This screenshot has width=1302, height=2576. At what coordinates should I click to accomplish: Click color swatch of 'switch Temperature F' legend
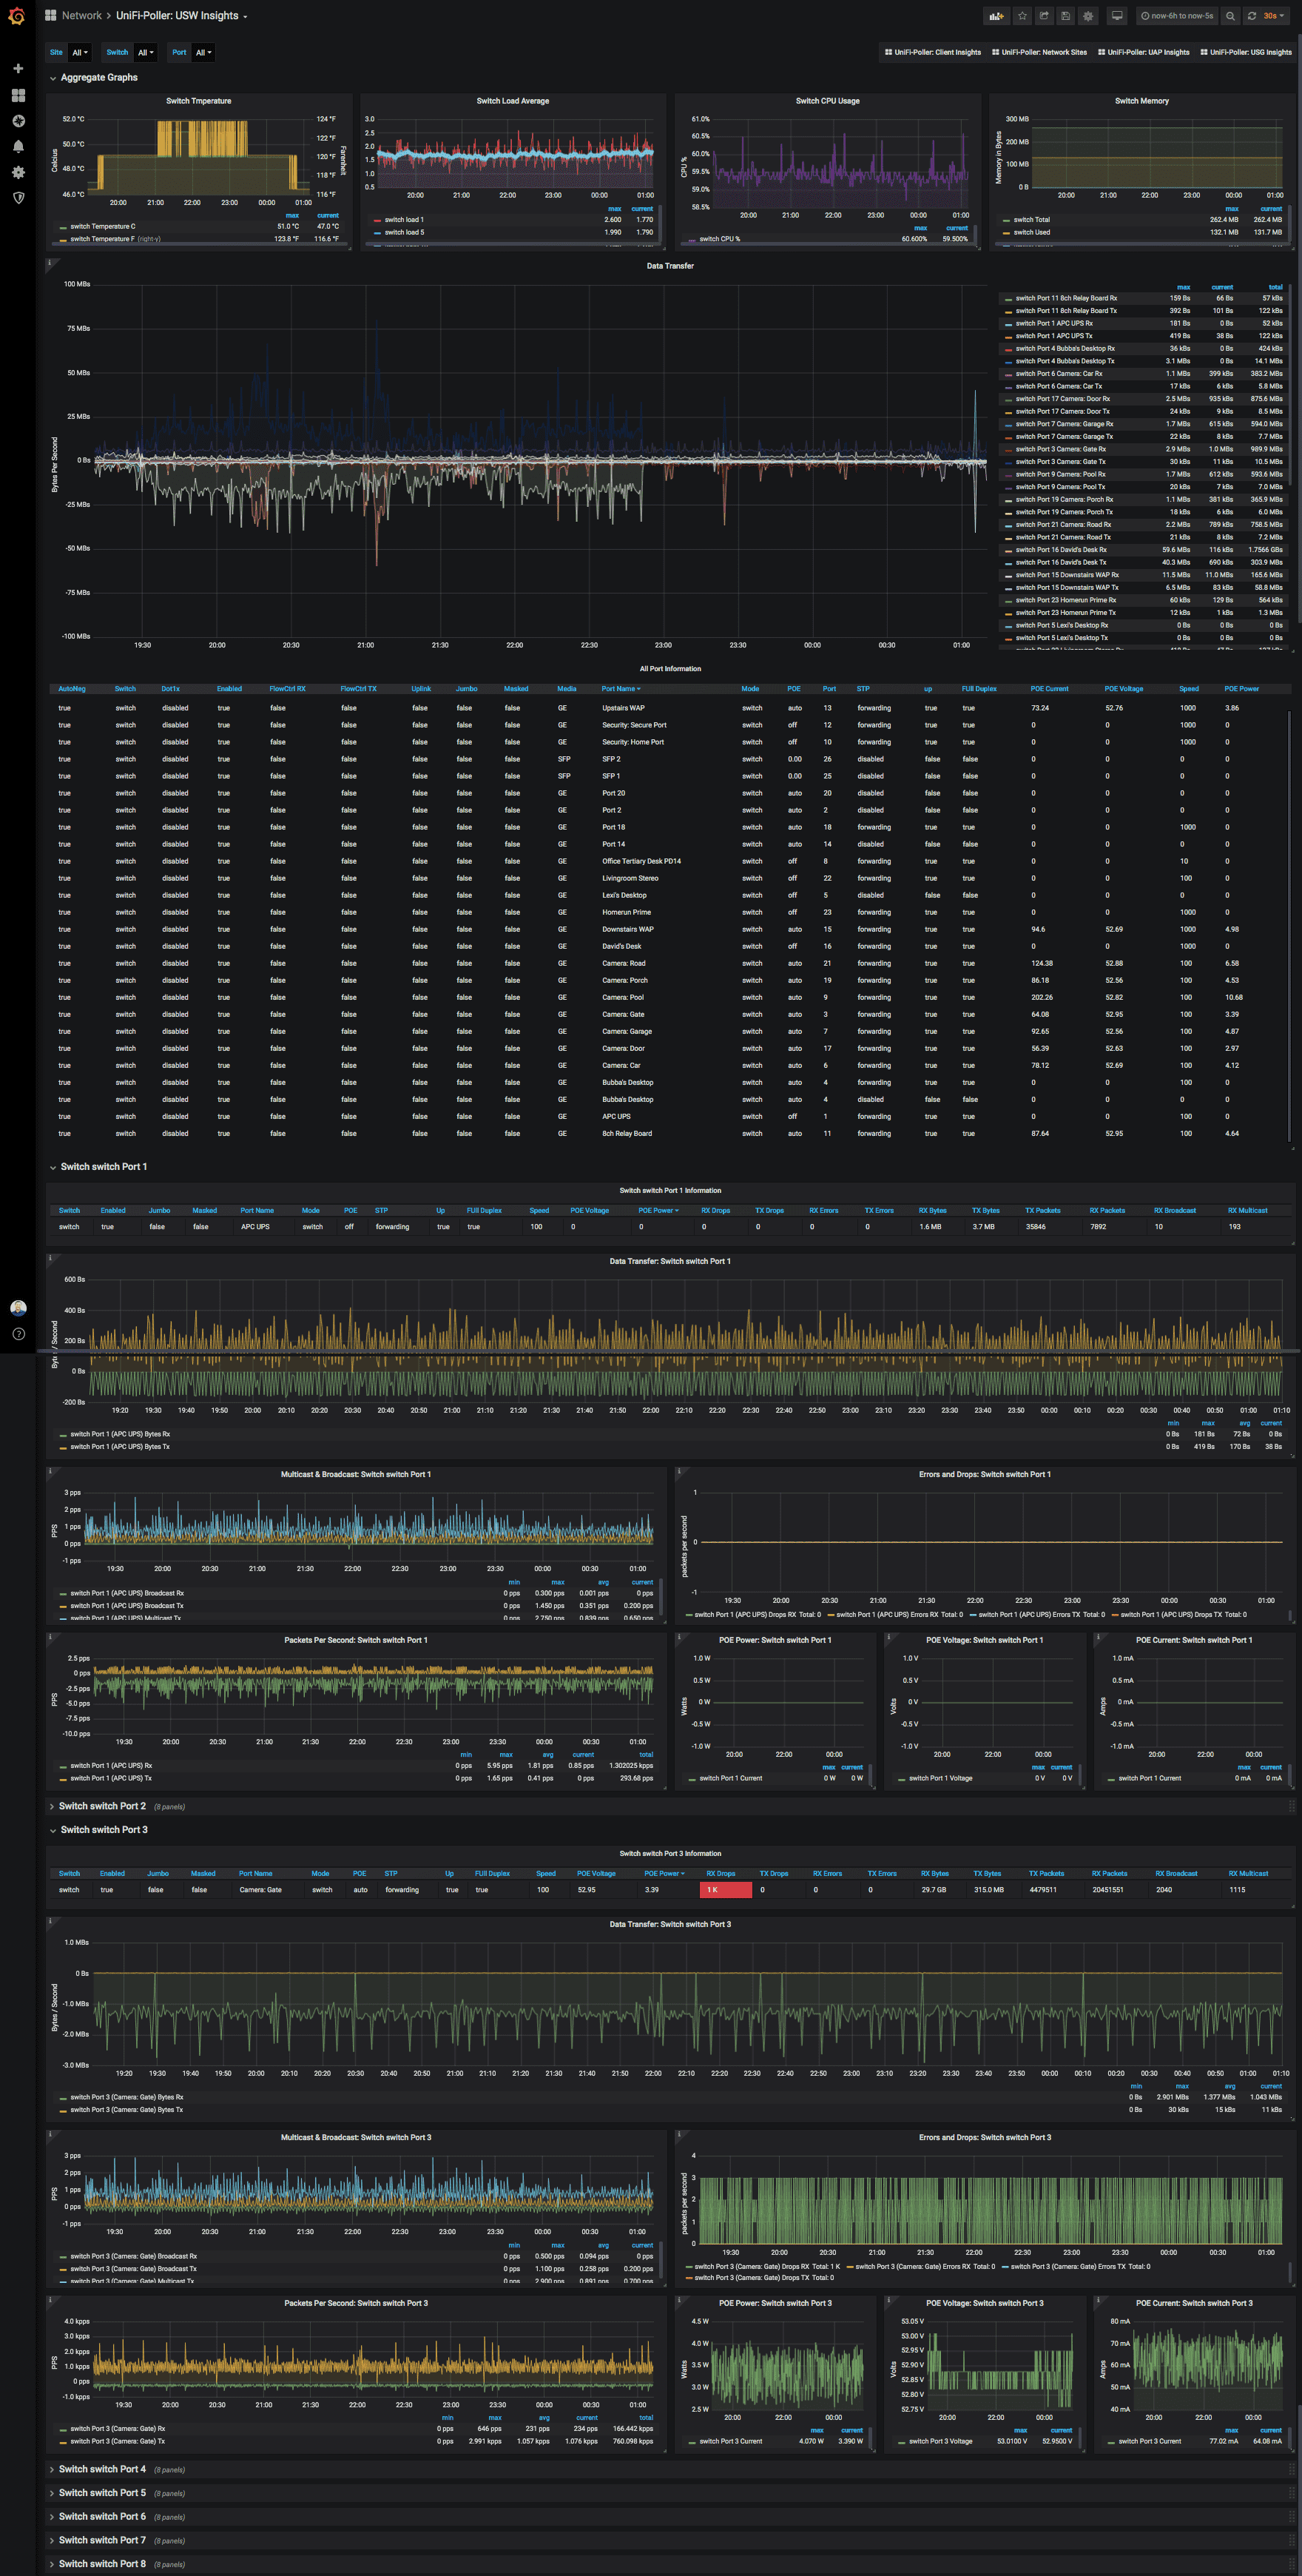tap(63, 240)
